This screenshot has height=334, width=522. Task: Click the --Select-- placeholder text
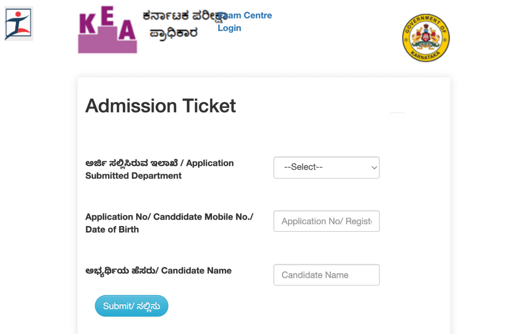click(x=303, y=167)
